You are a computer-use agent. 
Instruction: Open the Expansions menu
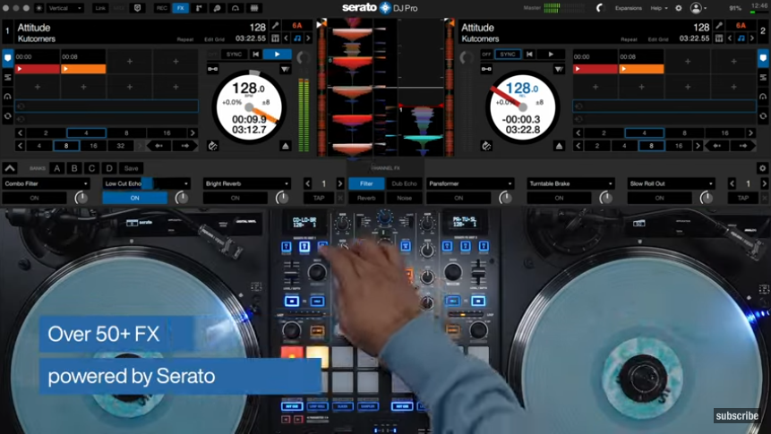628,8
